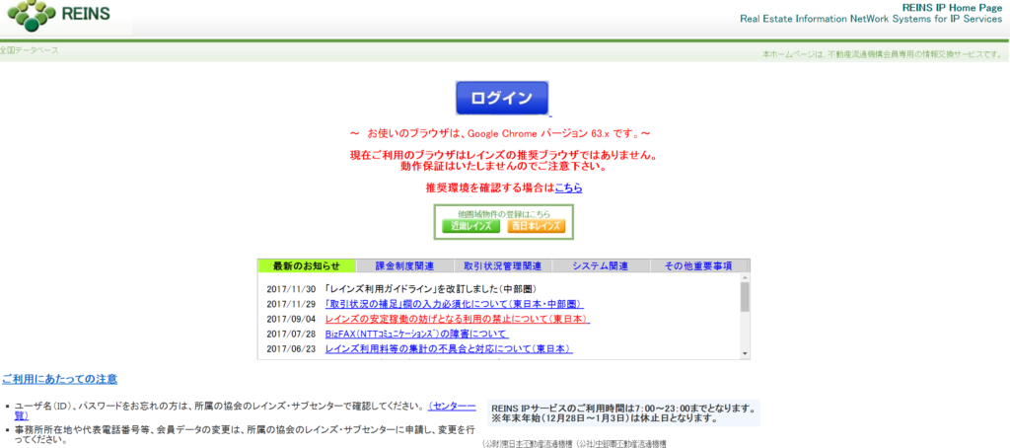Open the ご利用にあたっての注意 link
This screenshot has height=448, width=1010.
60,379
